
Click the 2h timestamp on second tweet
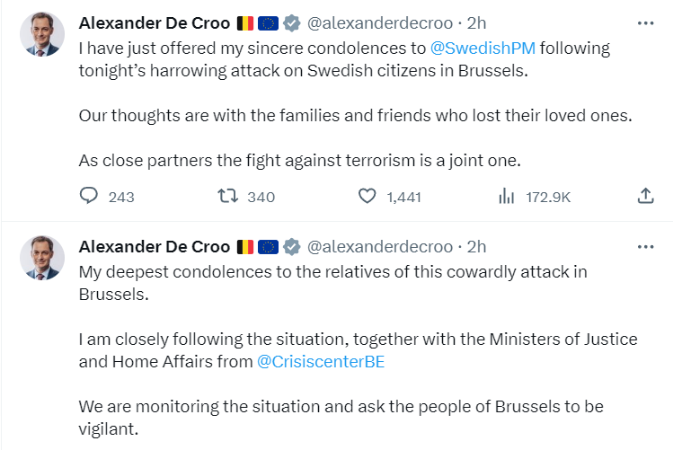[476, 246]
